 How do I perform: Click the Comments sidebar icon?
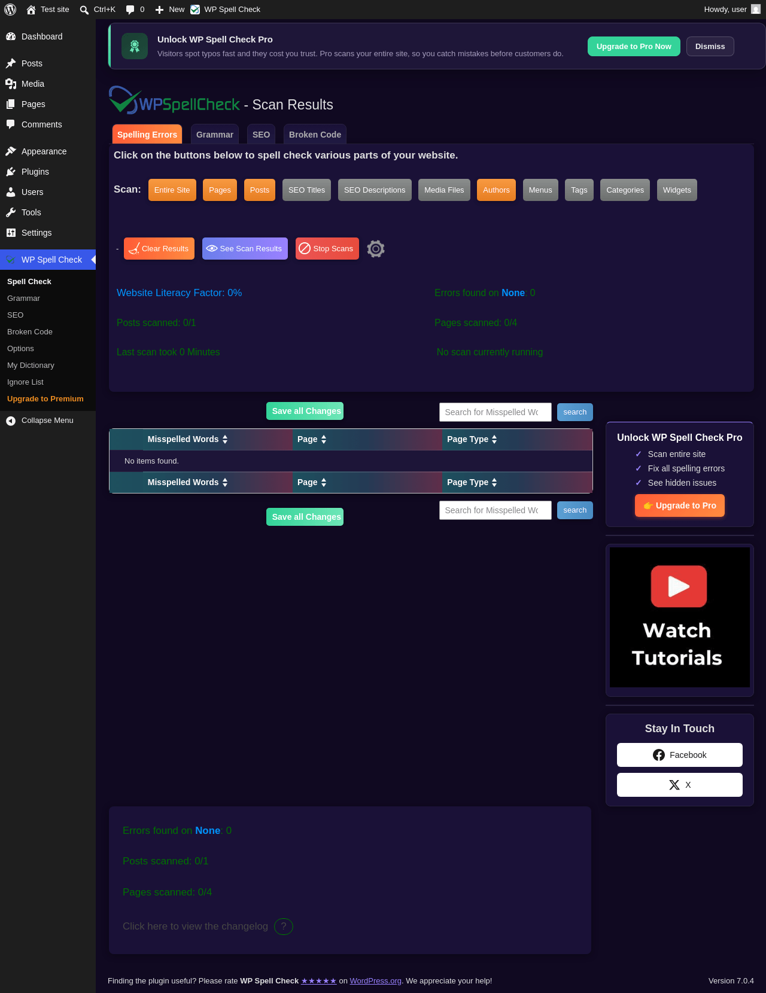(x=11, y=124)
